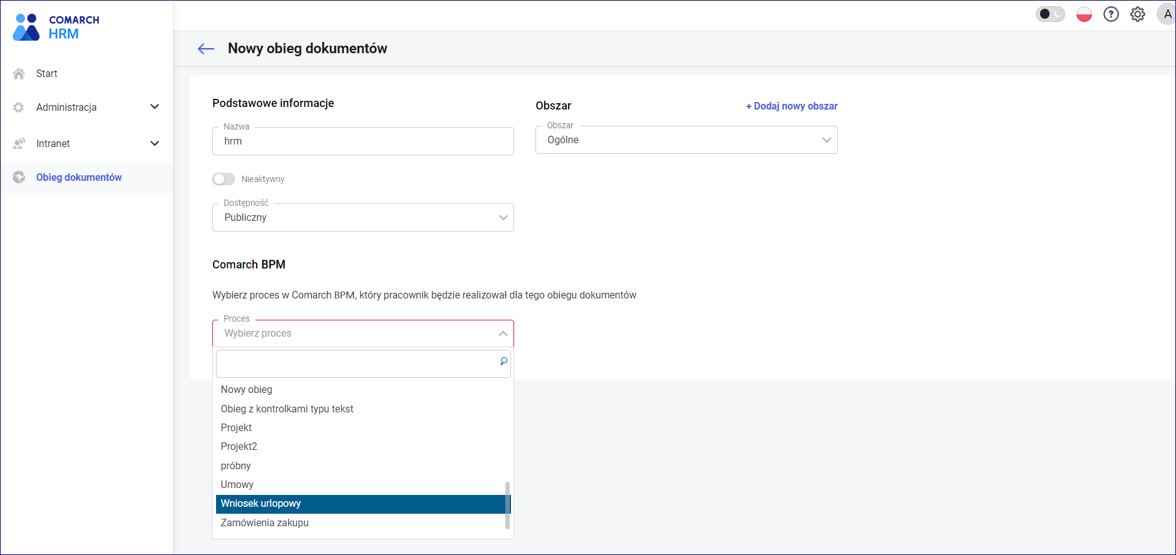
Task: Open Obieg dokumentów in sidebar
Action: [x=79, y=178]
